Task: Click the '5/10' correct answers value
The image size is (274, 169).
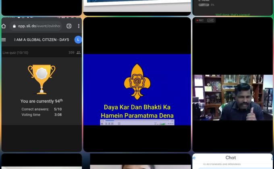Action: (x=58, y=109)
